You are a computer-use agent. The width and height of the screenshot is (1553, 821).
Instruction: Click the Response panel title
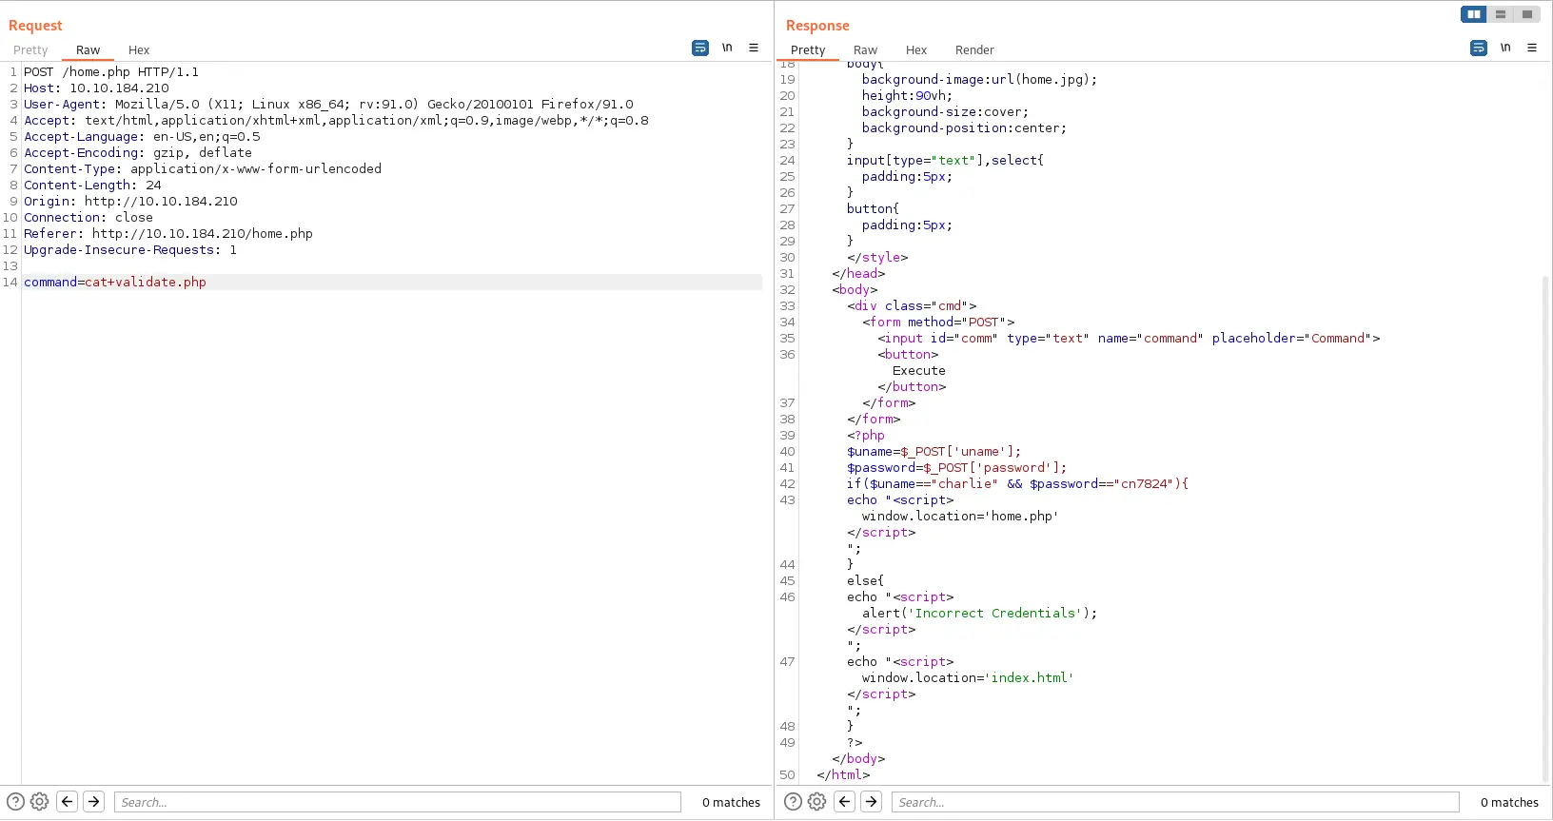[x=817, y=26]
